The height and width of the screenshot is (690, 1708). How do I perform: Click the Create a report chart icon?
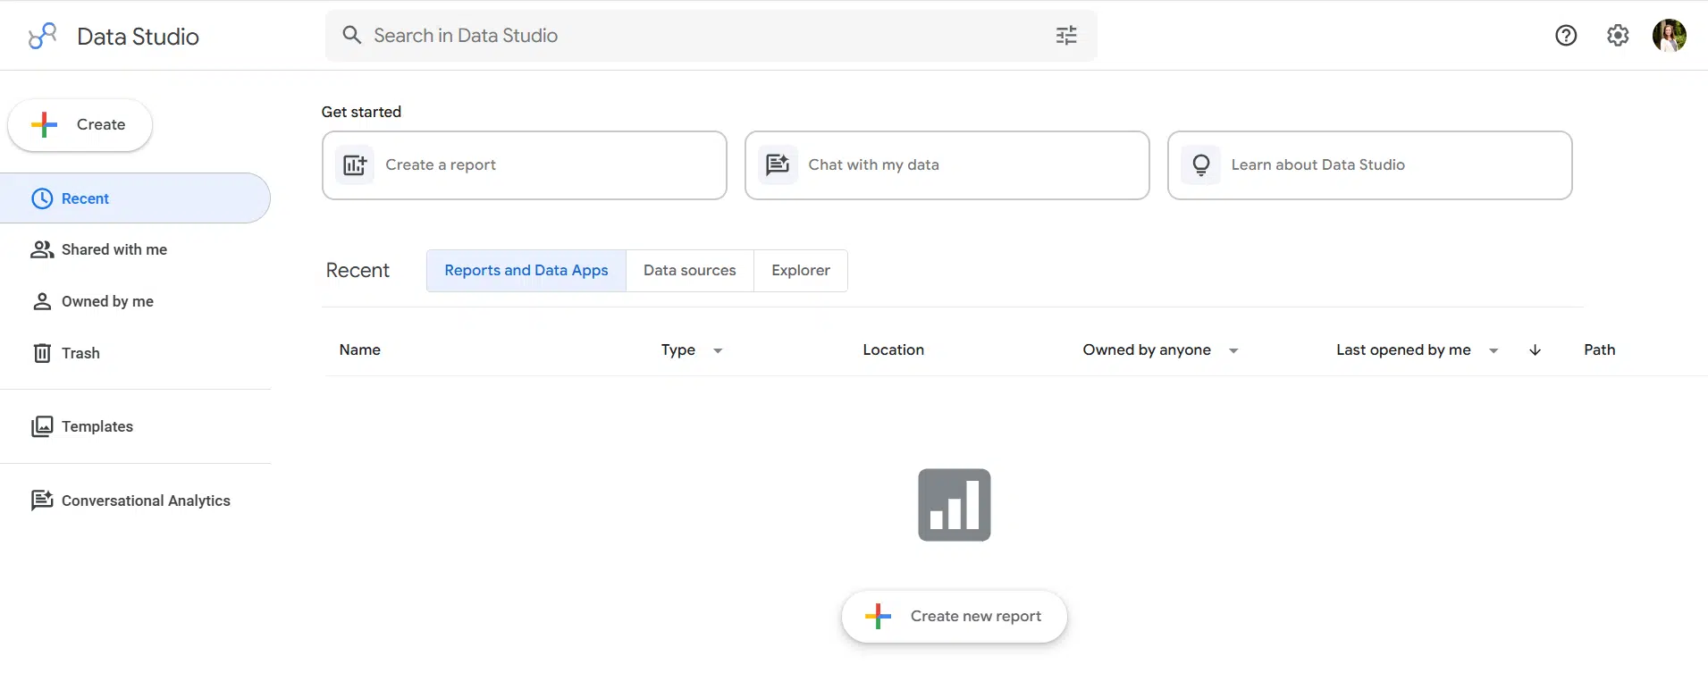point(355,165)
